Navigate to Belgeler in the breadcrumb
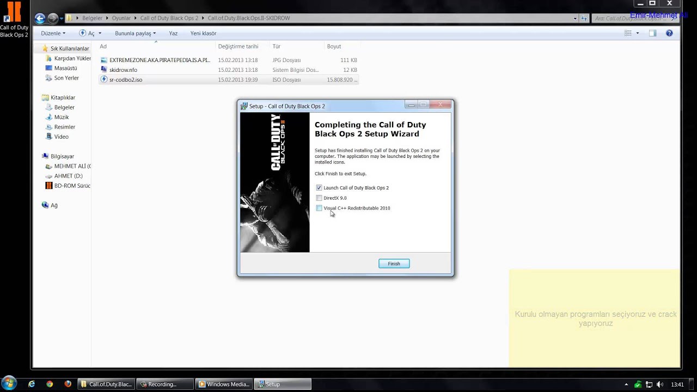 (x=92, y=18)
